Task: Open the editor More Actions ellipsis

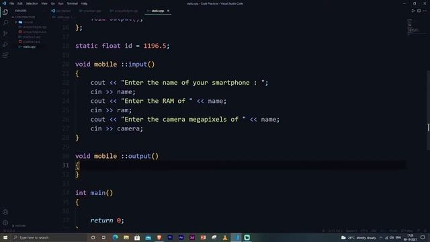Action: 425,11
